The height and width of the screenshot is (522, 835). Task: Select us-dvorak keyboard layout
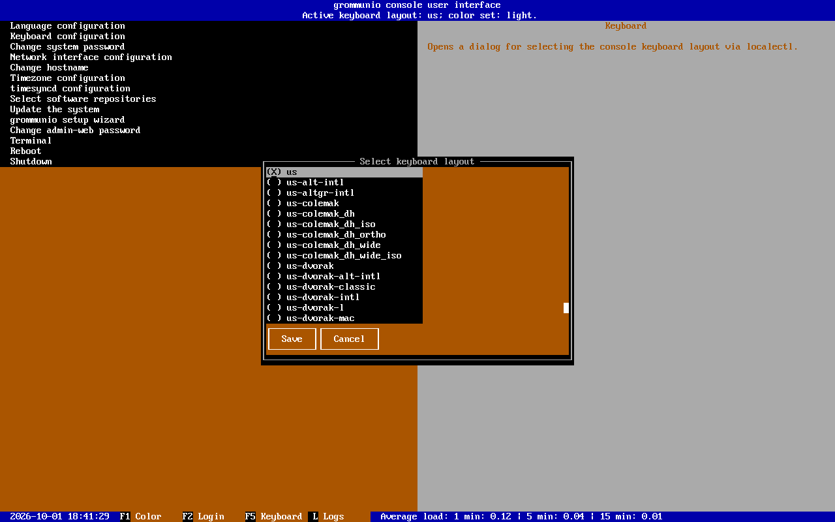click(344, 266)
